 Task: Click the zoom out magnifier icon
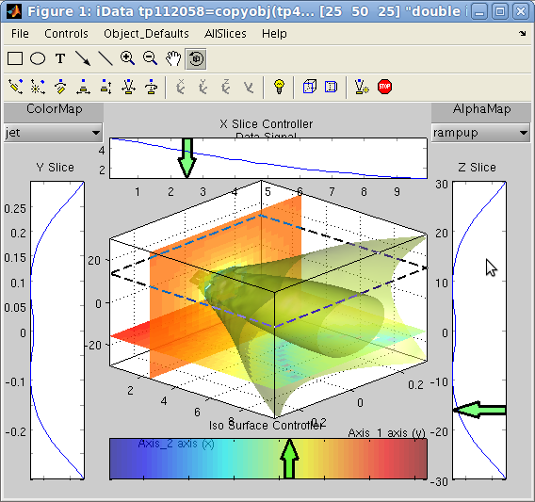[150, 58]
